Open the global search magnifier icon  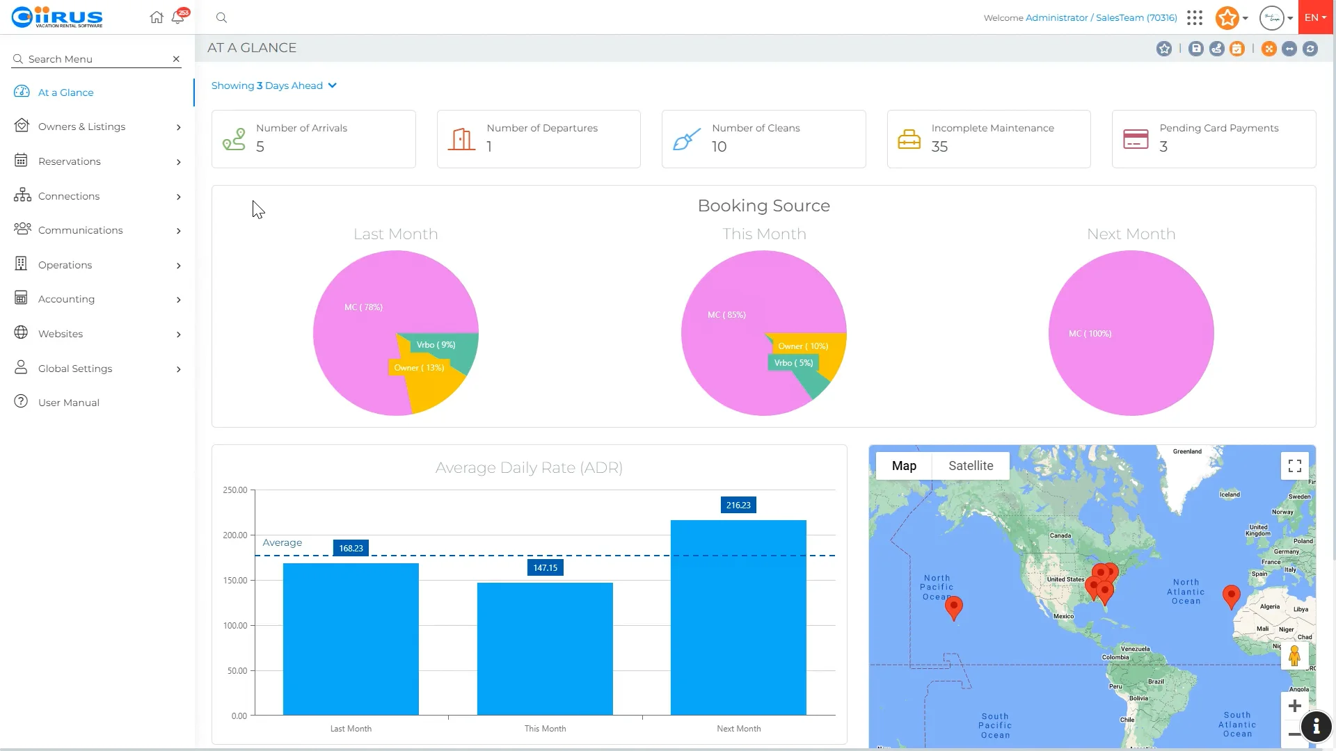[x=221, y=17]
